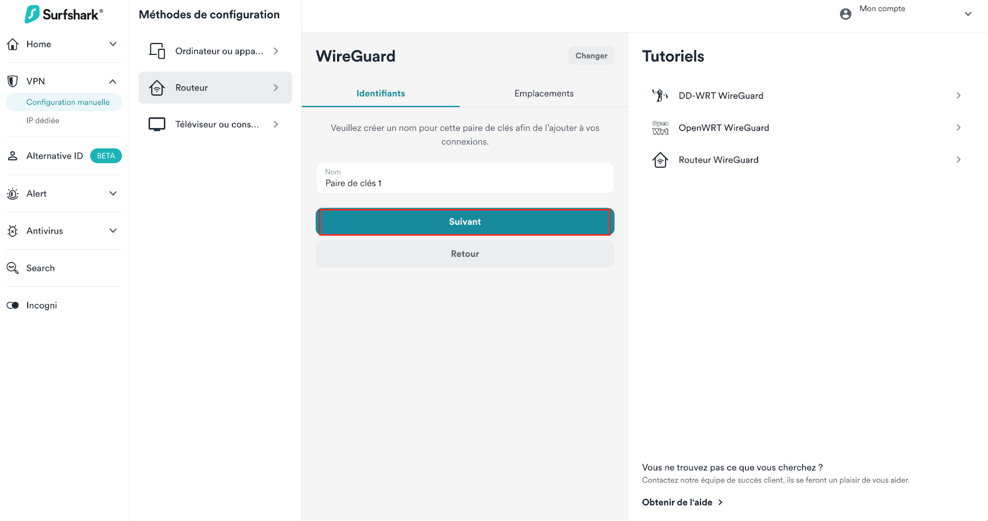This screenshot has height=521, width=988.
Task: Click the Nom input field
Action: pos(465,178)
